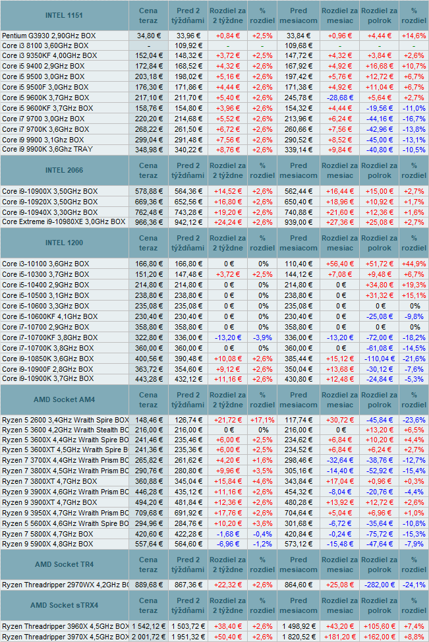Select the Pentium G3930 2,90GHz BOX row name

49,36
